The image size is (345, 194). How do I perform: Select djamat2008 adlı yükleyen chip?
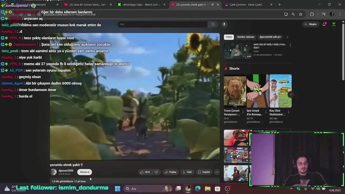[x=271, y=37]
